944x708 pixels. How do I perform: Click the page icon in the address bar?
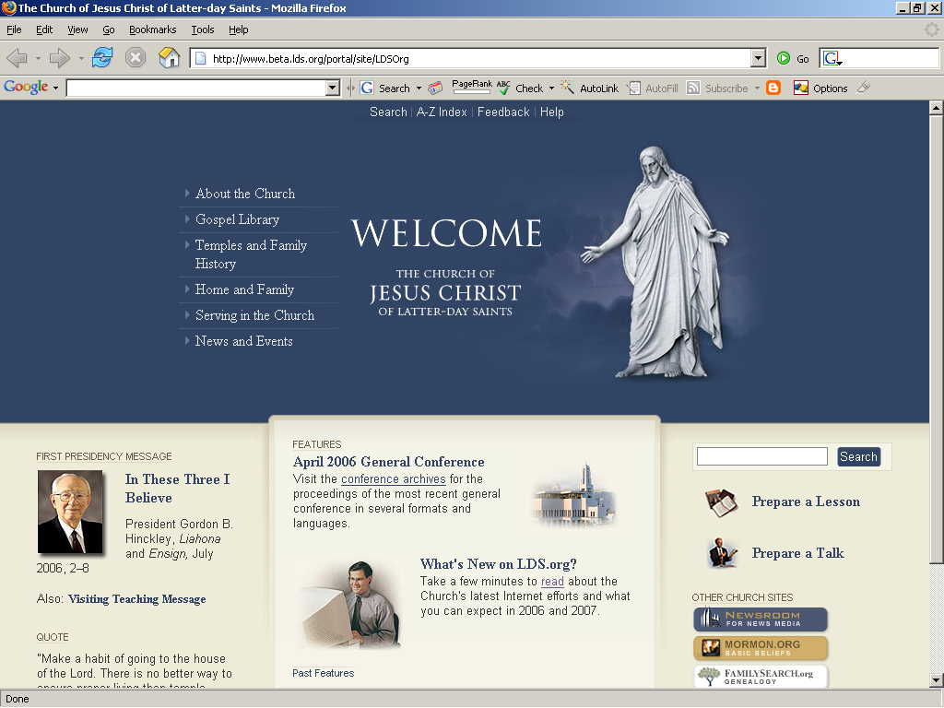201,58
